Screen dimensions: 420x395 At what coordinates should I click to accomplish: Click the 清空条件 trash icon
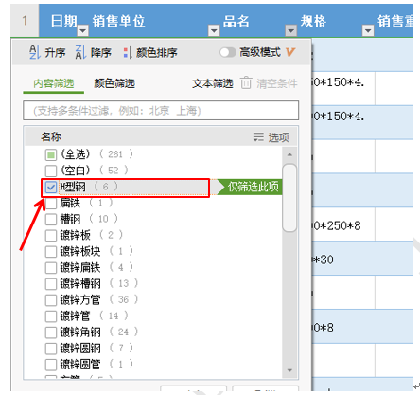[x=246, y=83]
